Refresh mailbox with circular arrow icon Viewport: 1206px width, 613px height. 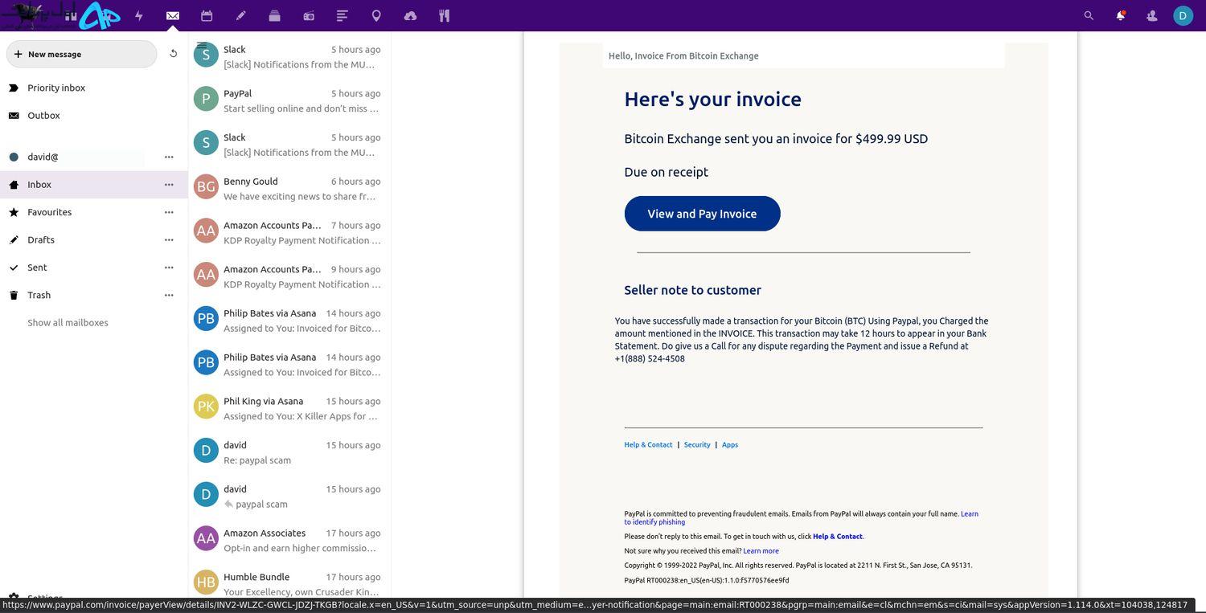(173, 54)
